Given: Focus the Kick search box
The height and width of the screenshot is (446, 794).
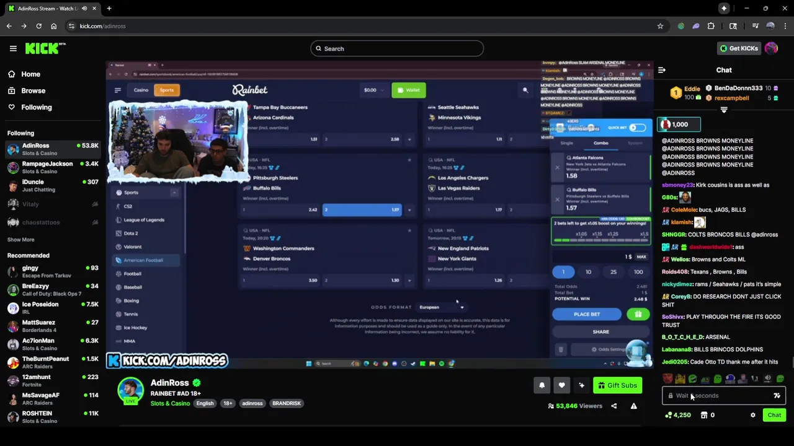Looking at the screenshot, I should point(397,48).
